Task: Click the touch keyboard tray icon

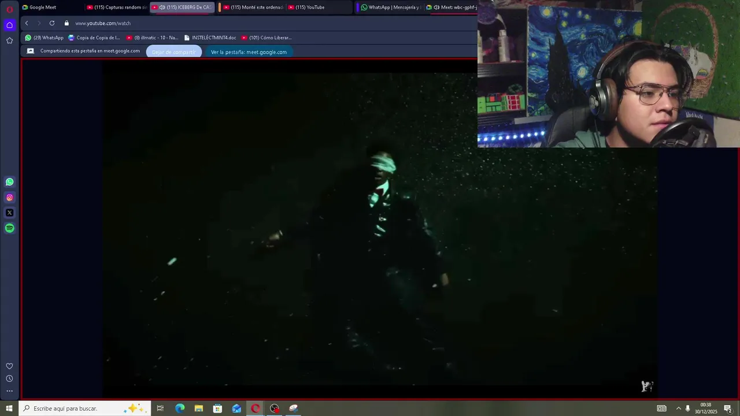Action: pyautogui.click(x=662, y=408)
